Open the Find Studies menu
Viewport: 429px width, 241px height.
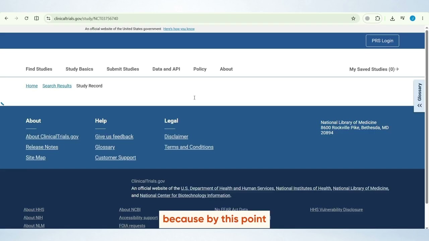[39, 69]
